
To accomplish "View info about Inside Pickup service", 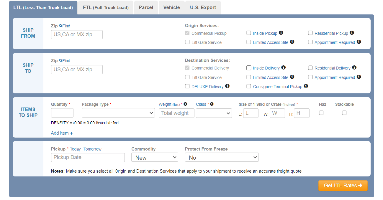I will [x=281, y=33].
